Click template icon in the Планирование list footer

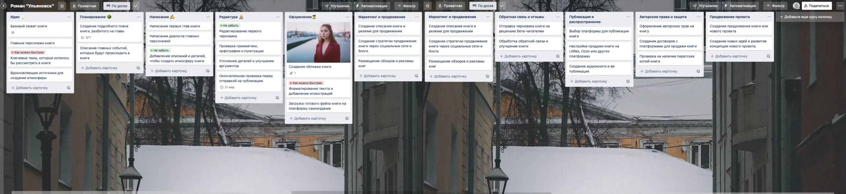pos(138,68)
